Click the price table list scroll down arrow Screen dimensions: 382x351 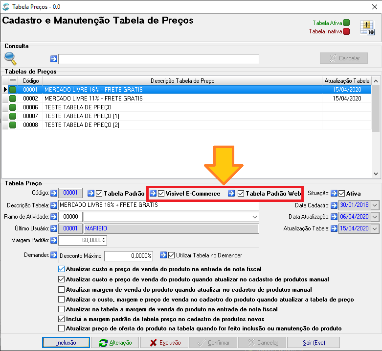[x=376, y=174]
